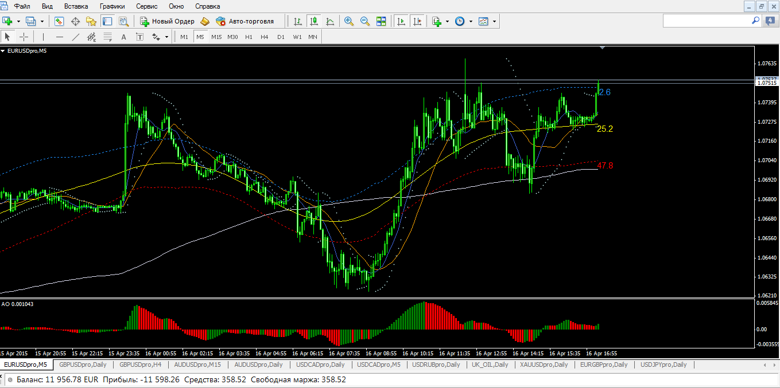The width and height of the screenshot is (780, 388).
Task: Switch to XAUUSDpro,Daily chart tab
Action: tap(544, 365)
